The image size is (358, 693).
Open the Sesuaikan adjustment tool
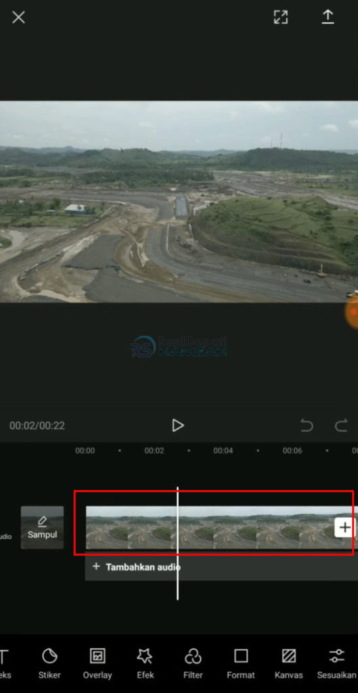(336, 663)
